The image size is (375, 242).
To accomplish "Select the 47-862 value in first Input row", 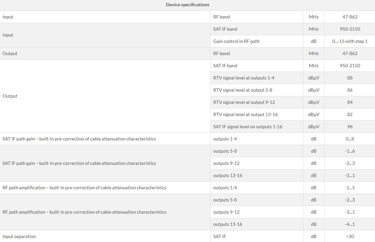I will tap(350, 17).
